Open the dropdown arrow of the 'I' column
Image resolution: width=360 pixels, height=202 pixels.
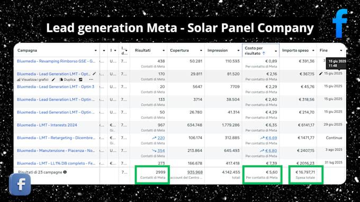pos(115,51)
